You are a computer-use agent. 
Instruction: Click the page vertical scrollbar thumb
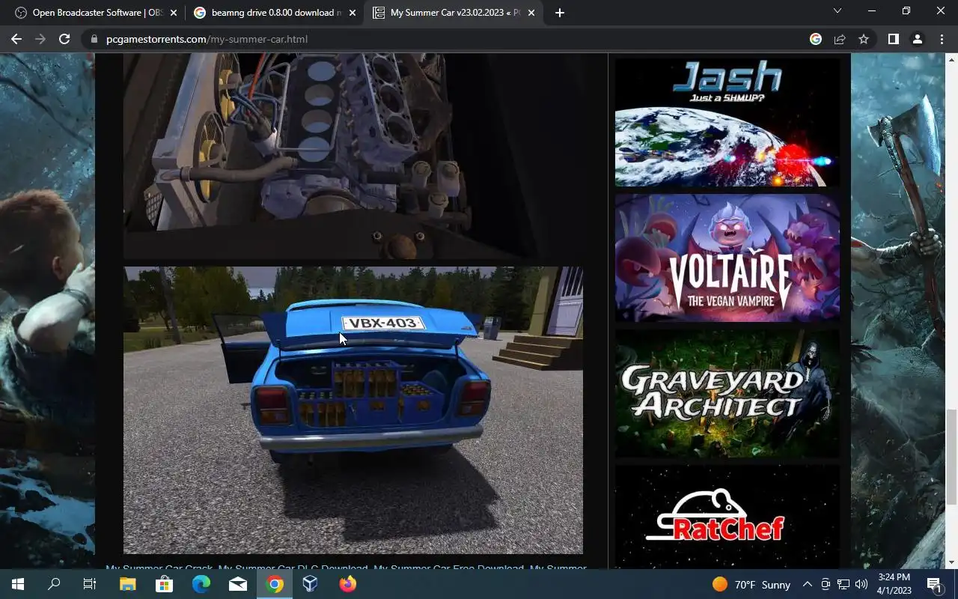[x=951, y=457]
